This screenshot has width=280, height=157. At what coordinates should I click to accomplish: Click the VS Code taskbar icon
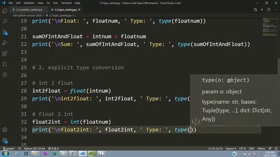tap(82, 154)
